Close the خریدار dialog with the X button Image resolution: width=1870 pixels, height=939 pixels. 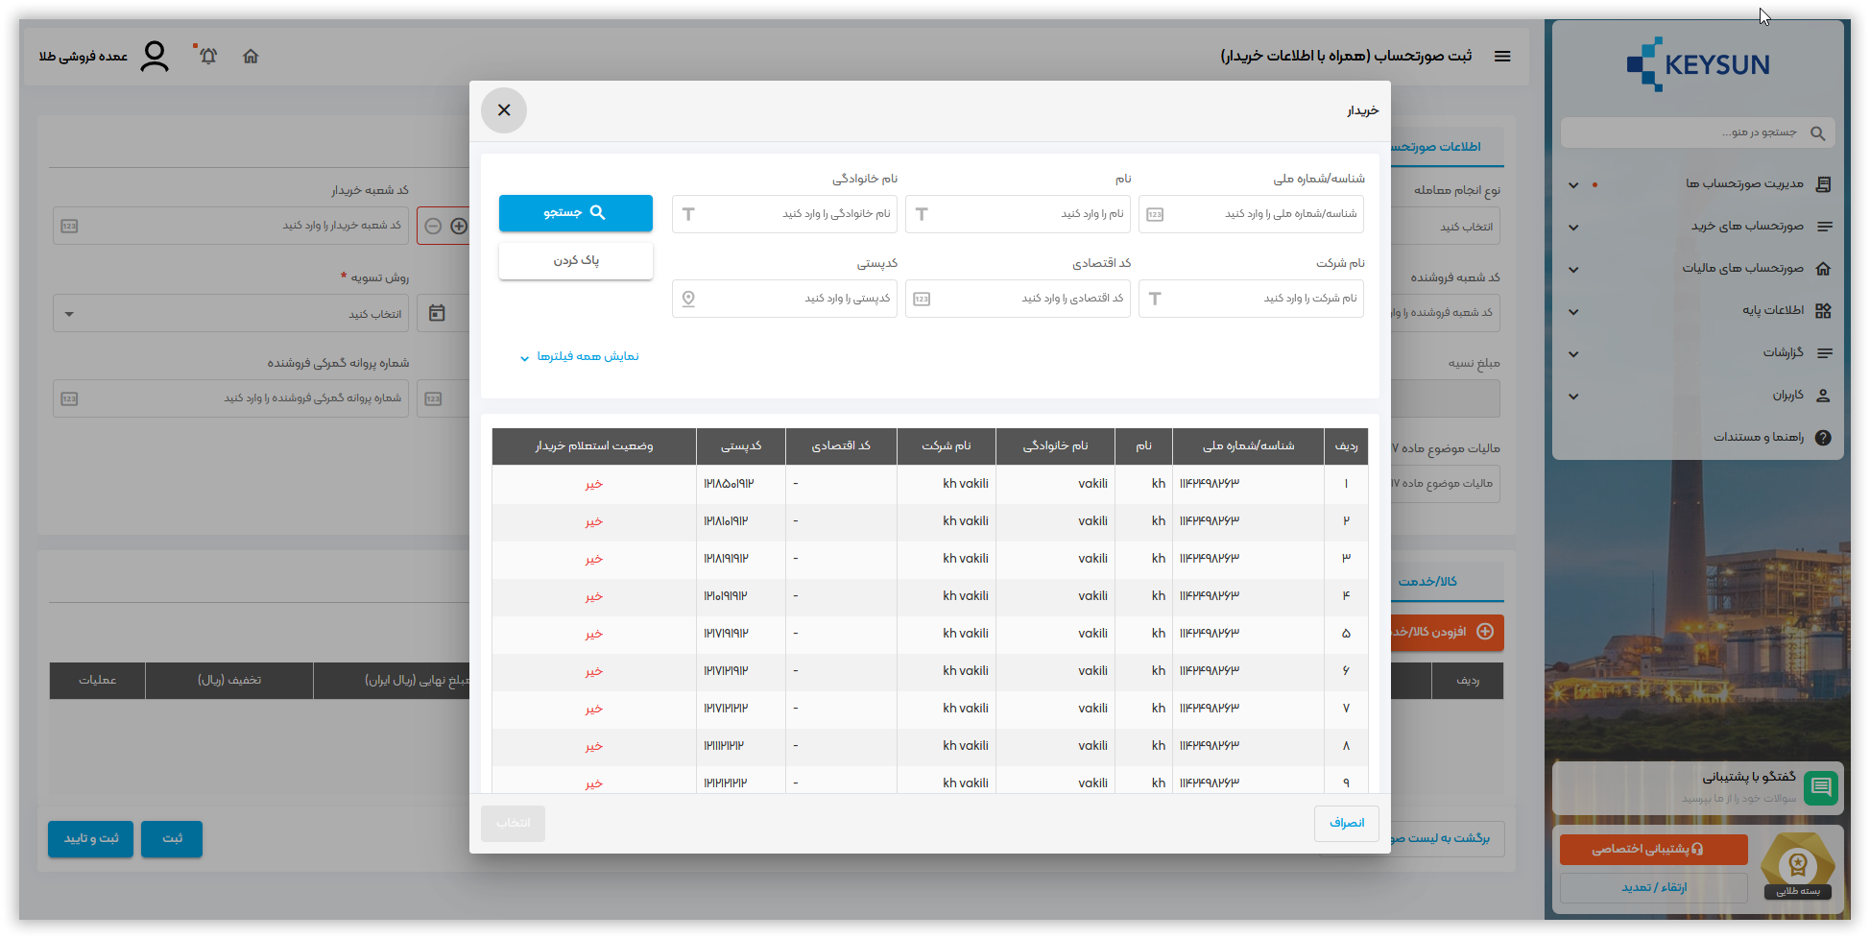click(x=504, y=110)
